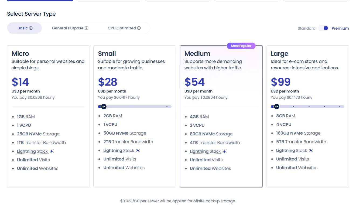Open the Lightning Stack link in Medium plan
This screenshot has width=356, height=205.
(205, 151)
